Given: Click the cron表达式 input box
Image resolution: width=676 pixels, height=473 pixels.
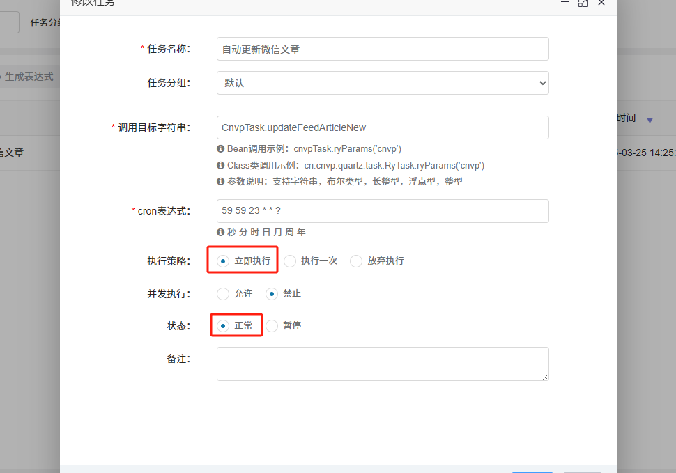Looking at the screenshot, I should click(x=383, y=211).
